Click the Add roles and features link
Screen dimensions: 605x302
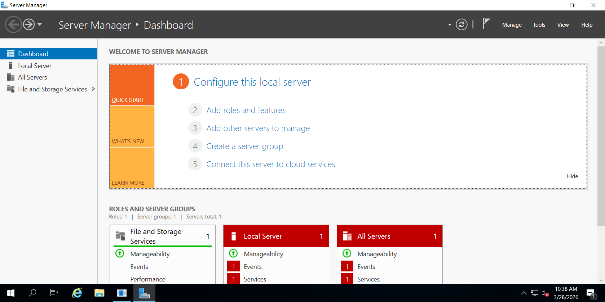click(246, 110)
